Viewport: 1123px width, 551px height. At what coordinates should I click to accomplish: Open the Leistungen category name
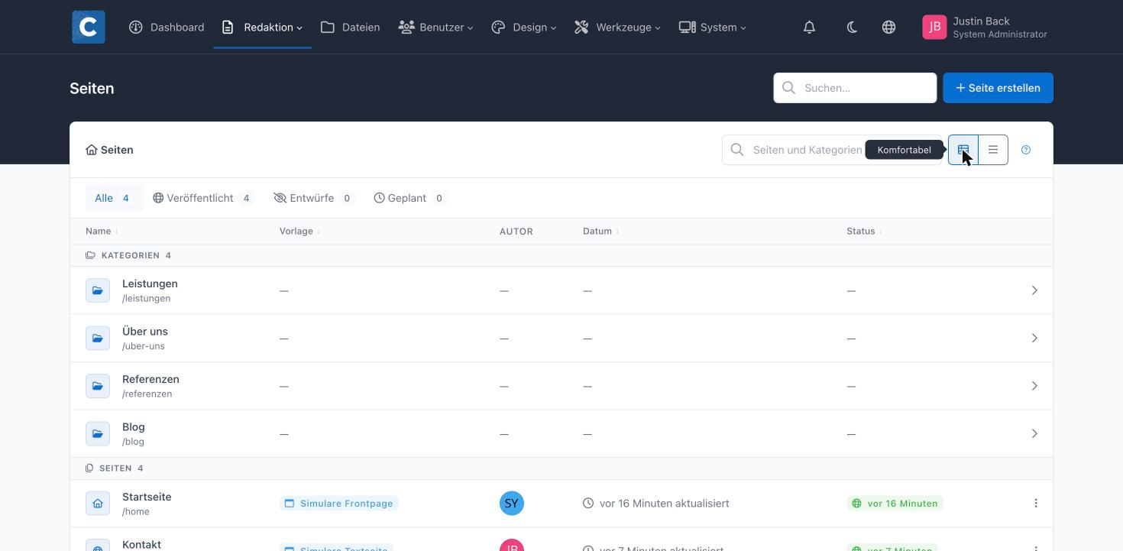[150, 284]
